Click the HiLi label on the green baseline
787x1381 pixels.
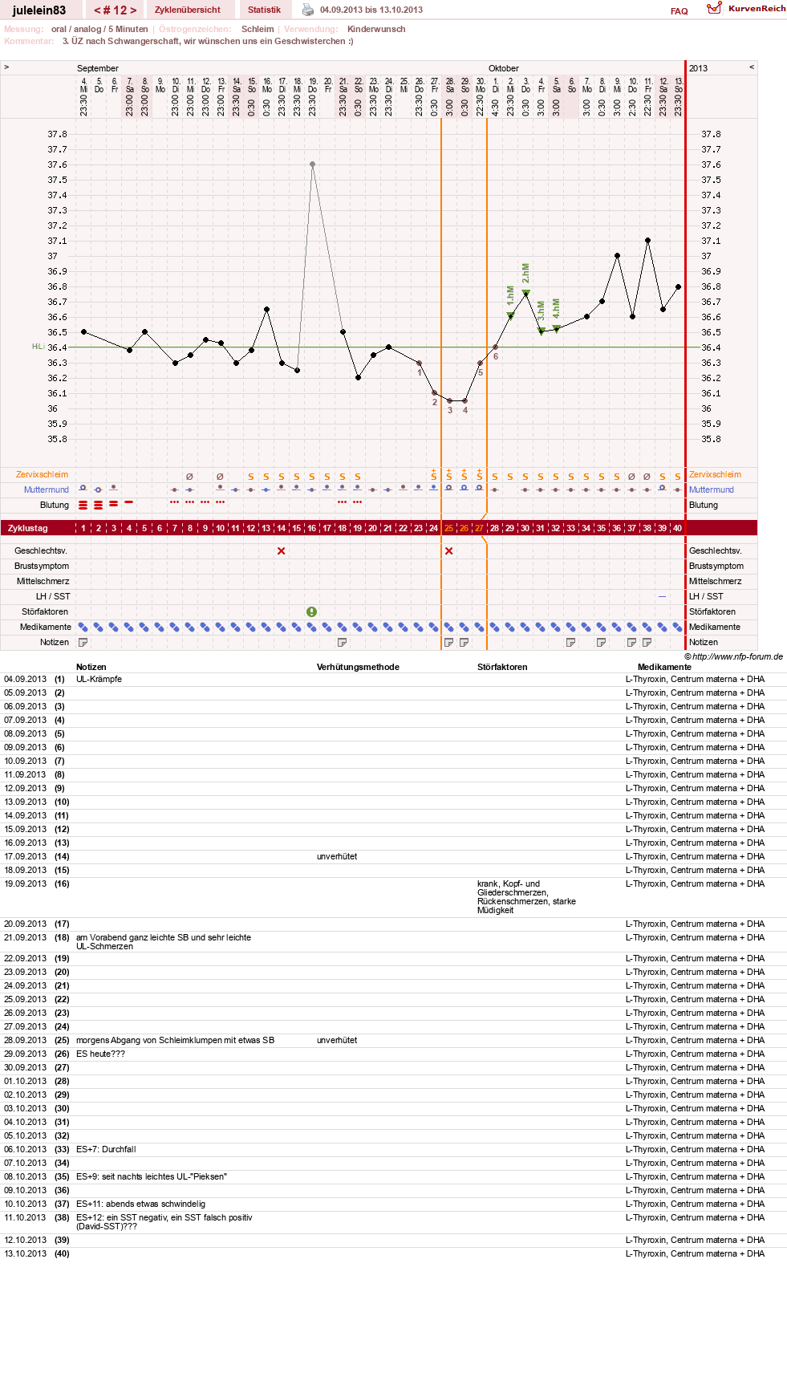click(x=38, y=347)
